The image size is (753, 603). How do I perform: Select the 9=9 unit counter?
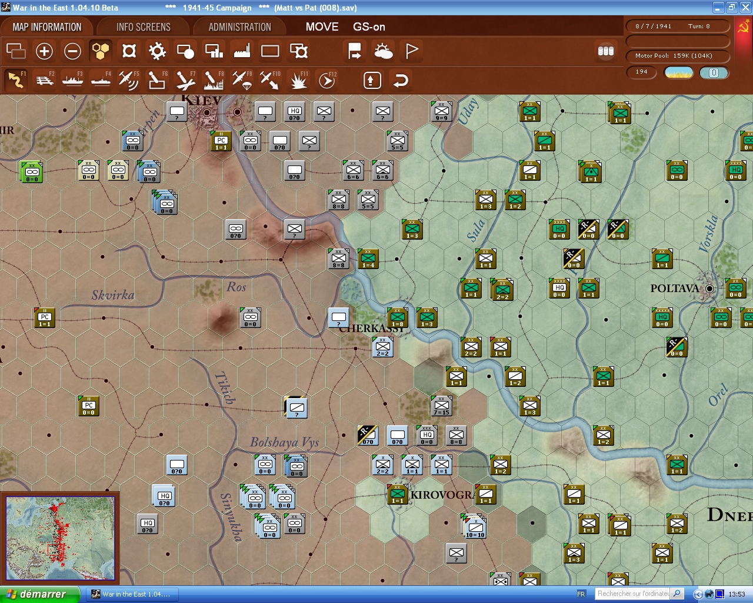441,111
